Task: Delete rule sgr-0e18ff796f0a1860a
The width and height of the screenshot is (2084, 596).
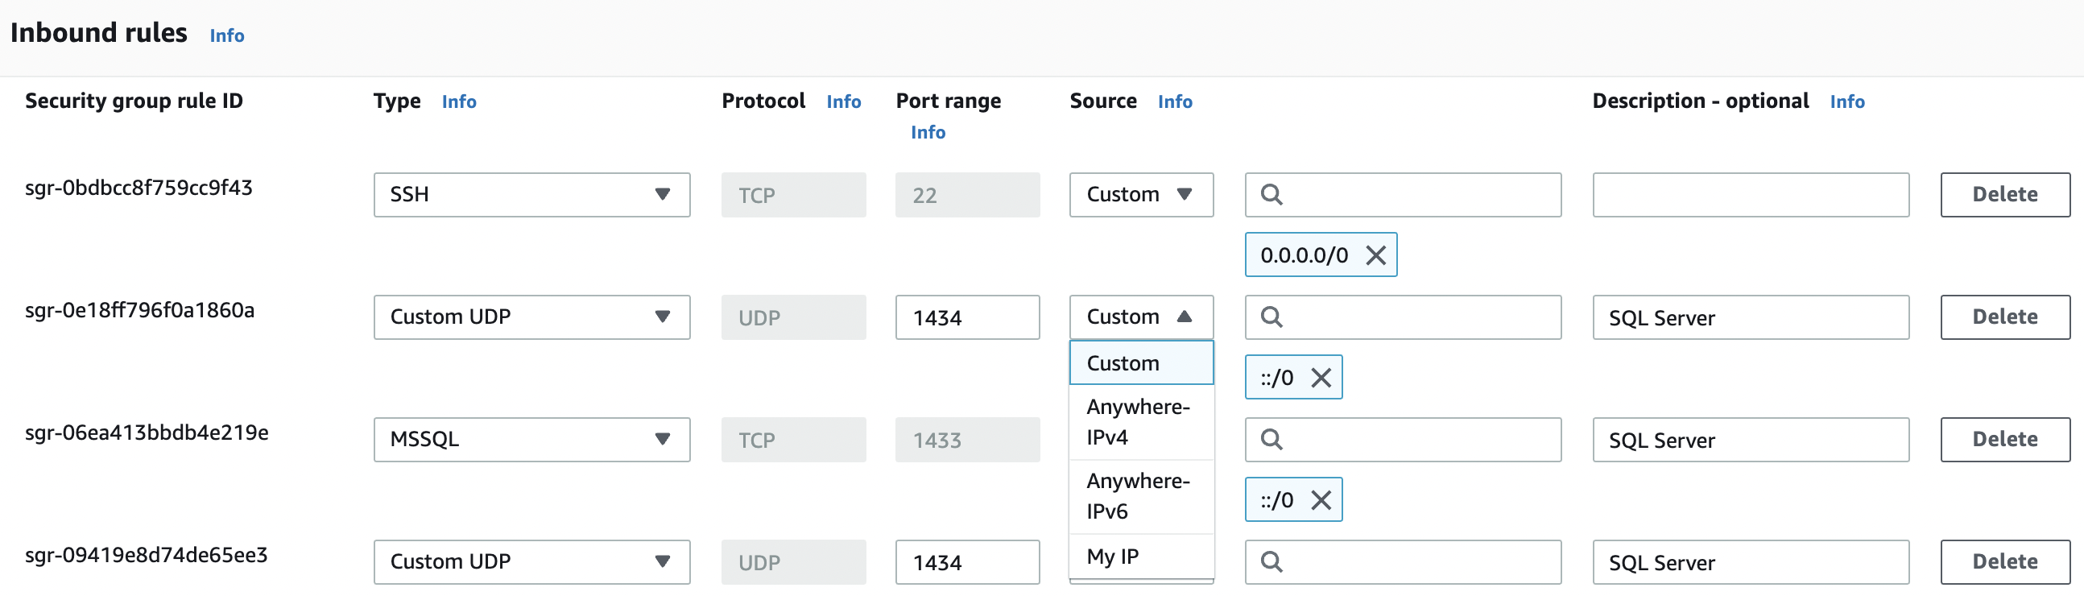Action: tap(2004, 317)
